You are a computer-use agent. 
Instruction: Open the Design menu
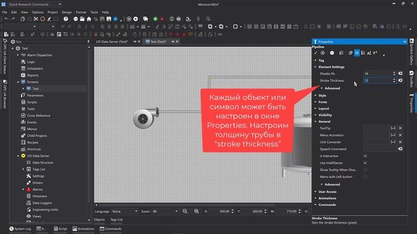(x=66, y=12)
